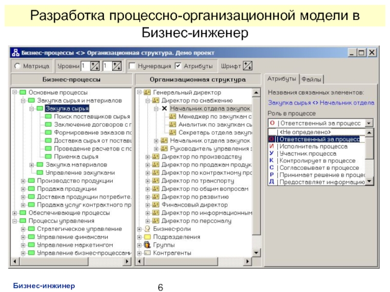The height and width of the screenshot is (292, 390).
Task: Open the Роль в процессе dropdown
Action: coord(369,123)
